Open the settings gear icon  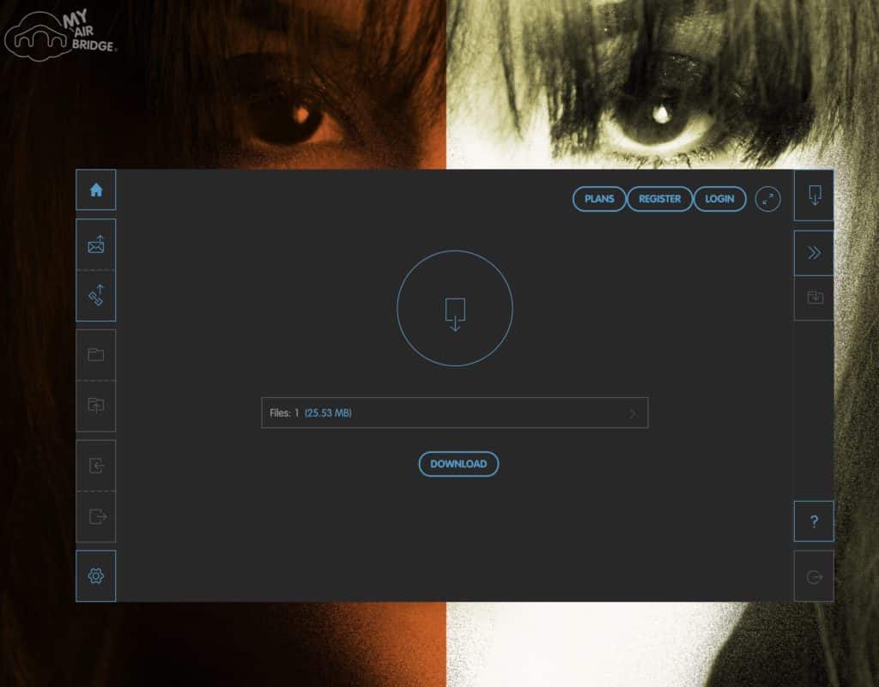[x=96, y=576]
